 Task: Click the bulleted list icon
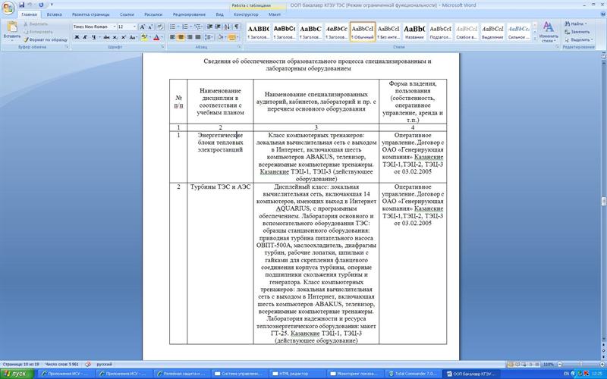(x=173, y=27)
